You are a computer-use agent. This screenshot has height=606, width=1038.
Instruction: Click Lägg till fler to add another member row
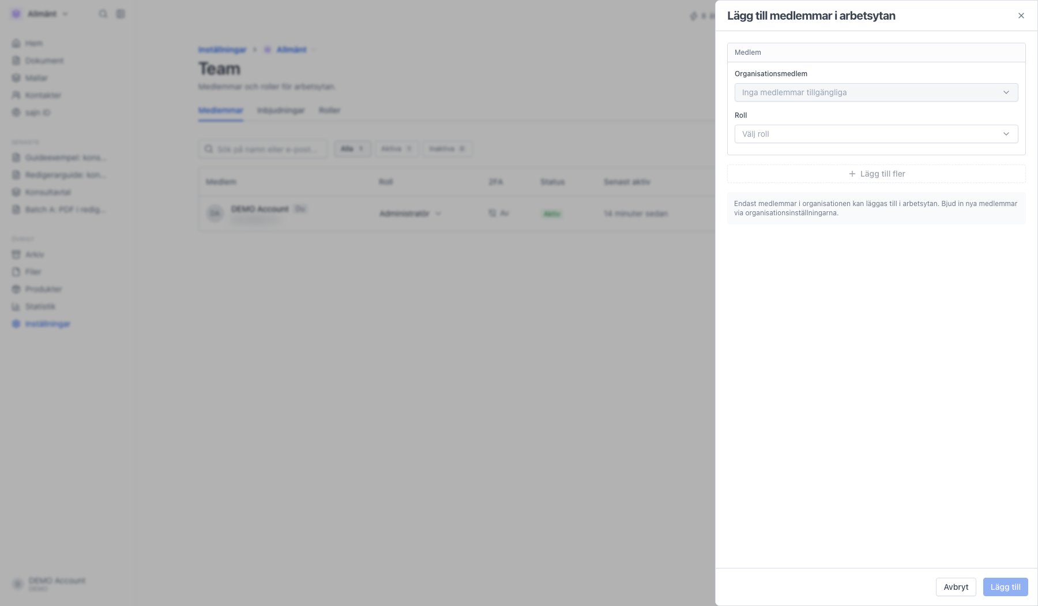[x=876, y=174]
